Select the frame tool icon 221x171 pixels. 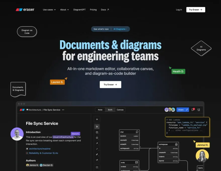[x=97, y=167]
